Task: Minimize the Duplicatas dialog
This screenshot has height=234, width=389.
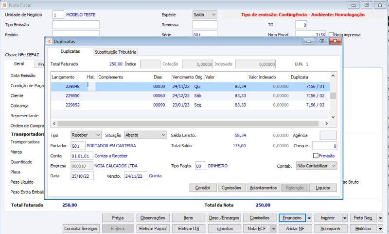Action: coord(308,42)
